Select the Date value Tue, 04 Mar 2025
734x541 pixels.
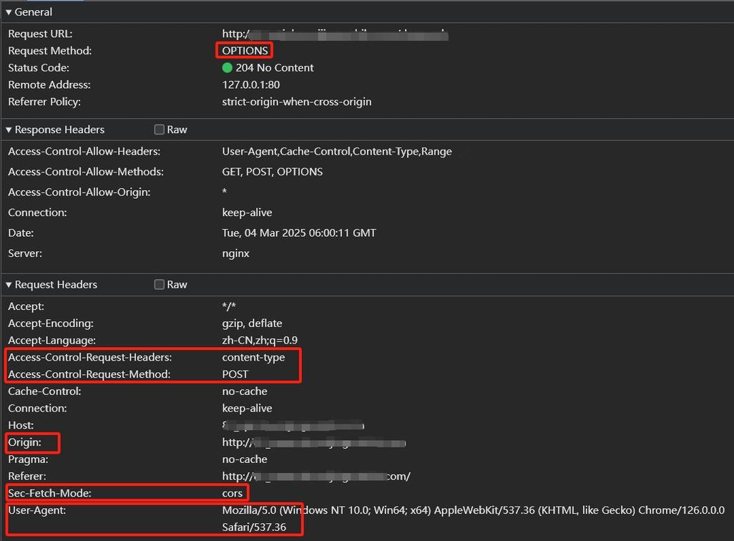(x=299, y=233)
